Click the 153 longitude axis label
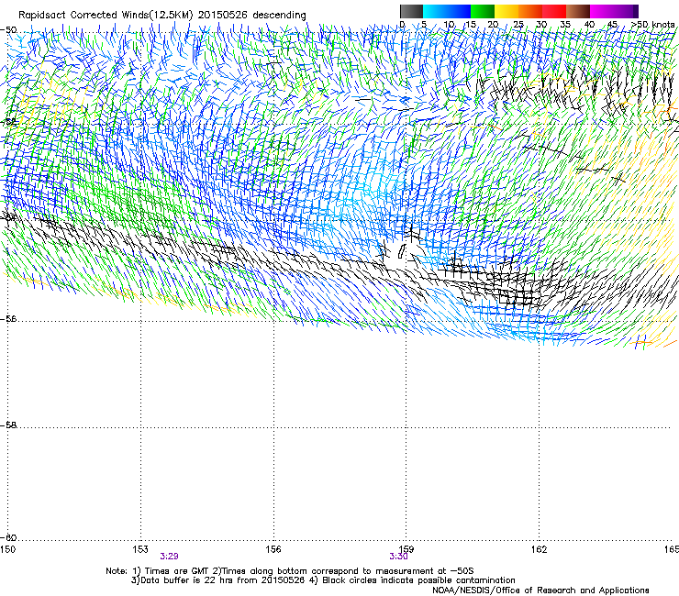The width and height of the screenshot is (679, 596). [x=140, y=549]
